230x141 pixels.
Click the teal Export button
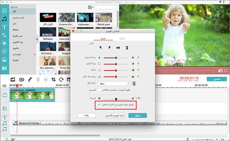point(217,79)
